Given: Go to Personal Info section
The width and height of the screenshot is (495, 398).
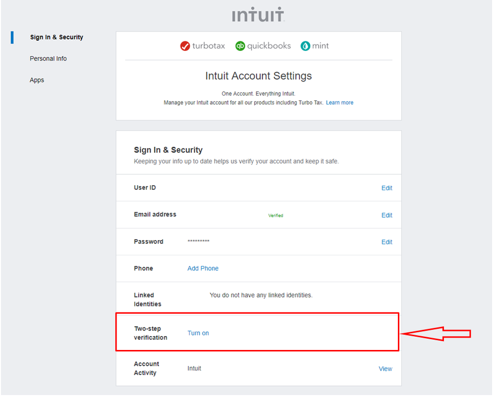Looking at the screenshot, I should coord(48,58).
